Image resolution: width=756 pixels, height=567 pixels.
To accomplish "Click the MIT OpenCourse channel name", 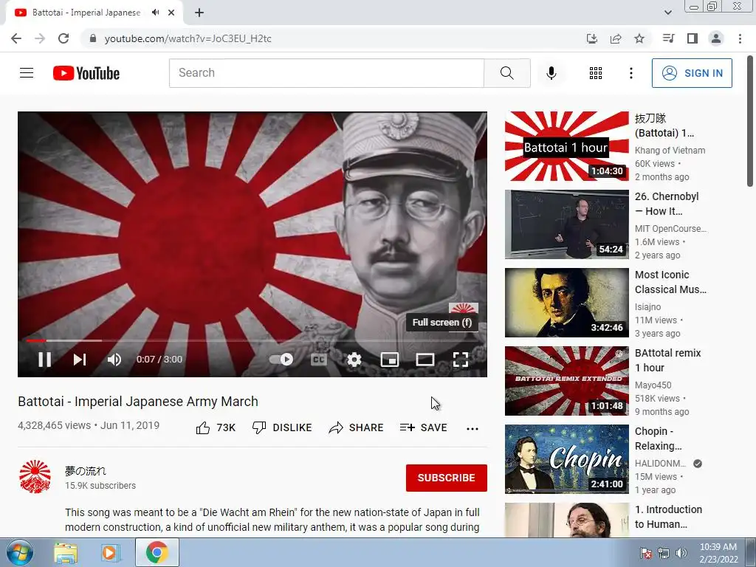I will (670, 229).
